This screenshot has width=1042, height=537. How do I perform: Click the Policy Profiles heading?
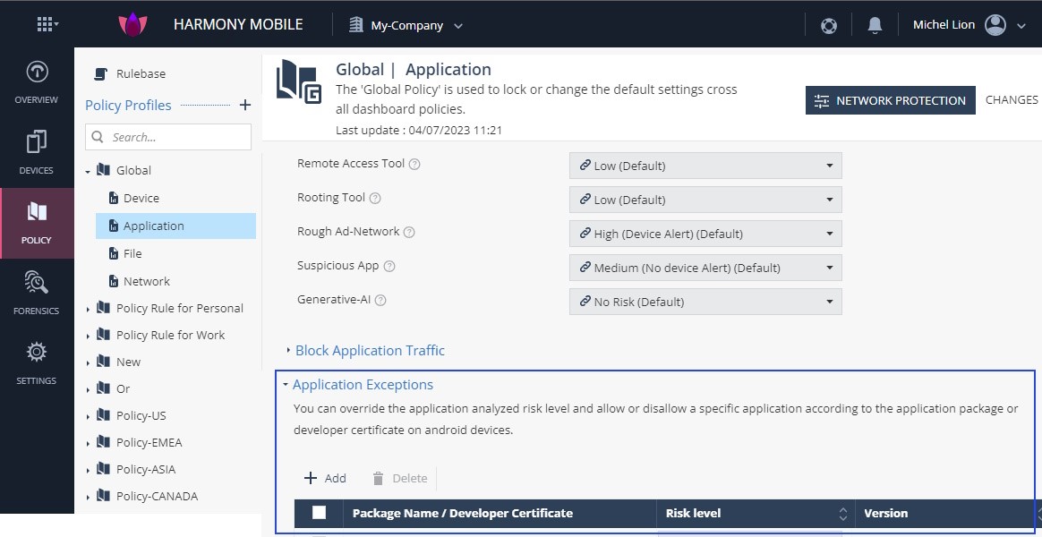click(x=128, y=105)
